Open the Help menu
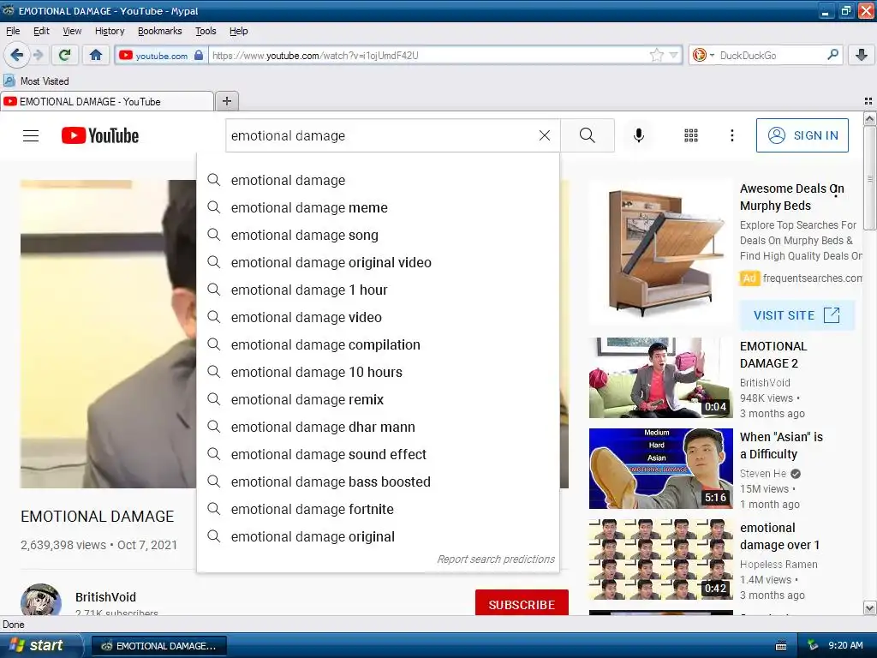Viewport: 877px width, 658px height. pyautogui.click(x=239, y=31)
